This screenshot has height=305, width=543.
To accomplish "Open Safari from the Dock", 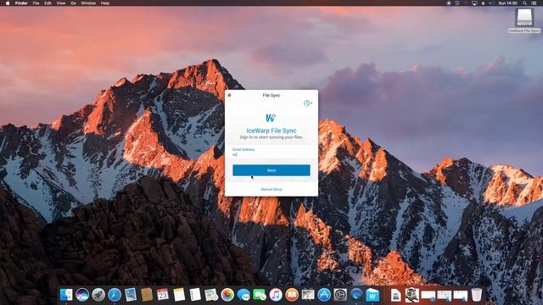I will click(115, 295).
